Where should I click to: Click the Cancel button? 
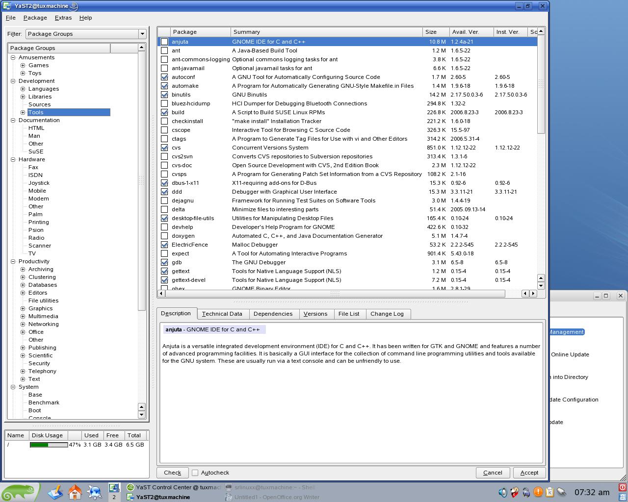(493, 473)
